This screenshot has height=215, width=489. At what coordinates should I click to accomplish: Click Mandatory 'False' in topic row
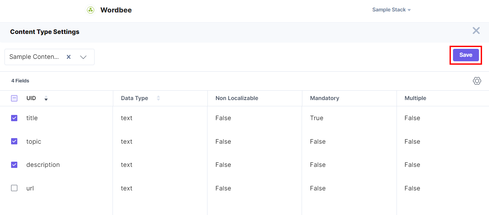(318, 142)
